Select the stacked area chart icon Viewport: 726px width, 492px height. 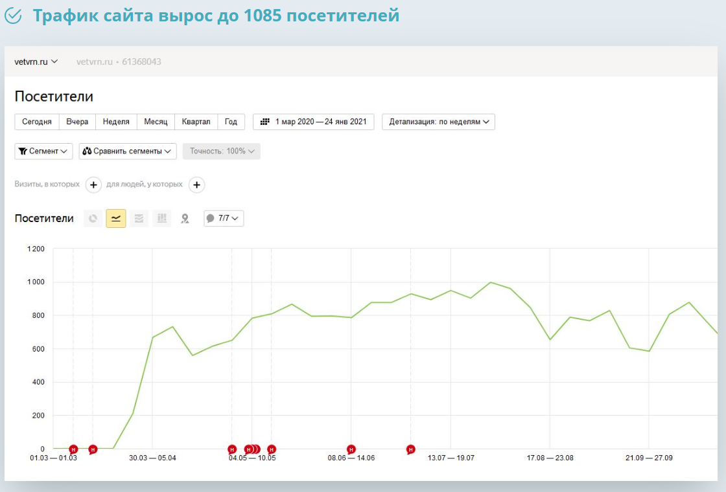(139, 218)
